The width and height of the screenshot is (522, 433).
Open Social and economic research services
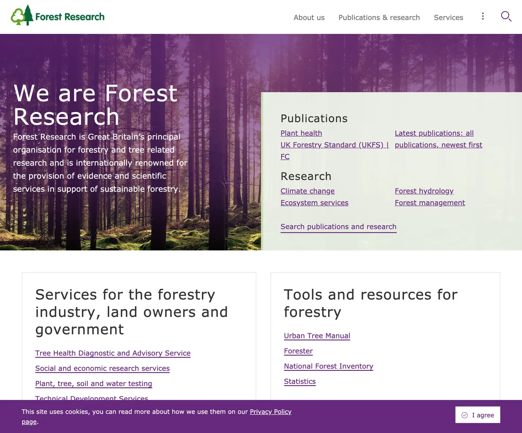(x=102, y=368)
